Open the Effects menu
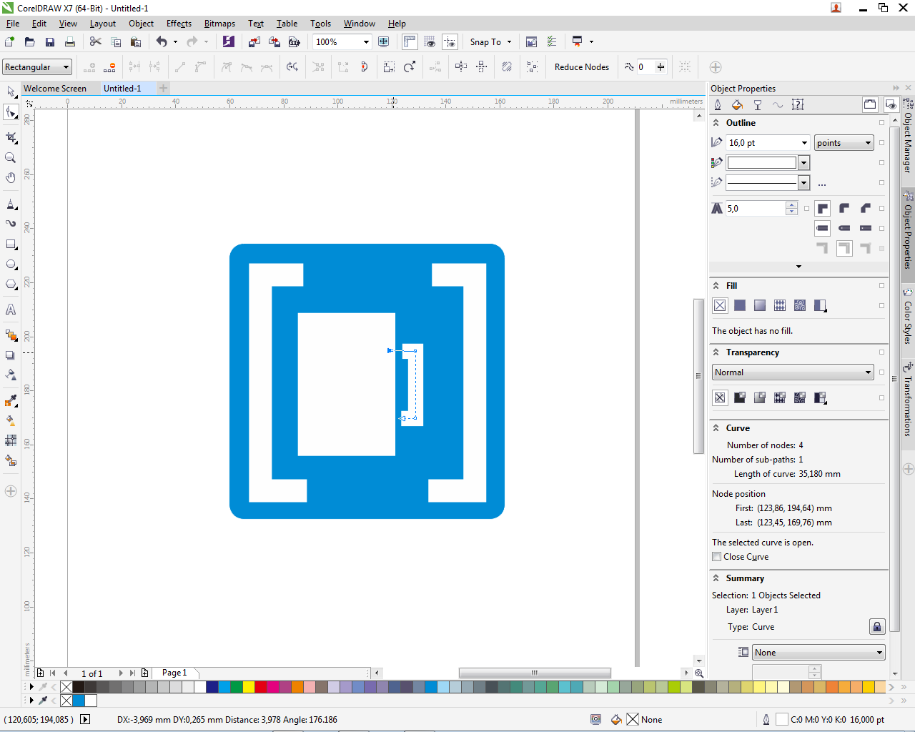The image size is (915, 732). point(179,24)
